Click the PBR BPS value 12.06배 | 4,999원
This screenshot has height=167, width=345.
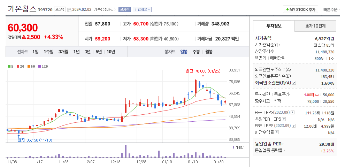(x=319, y=126)
